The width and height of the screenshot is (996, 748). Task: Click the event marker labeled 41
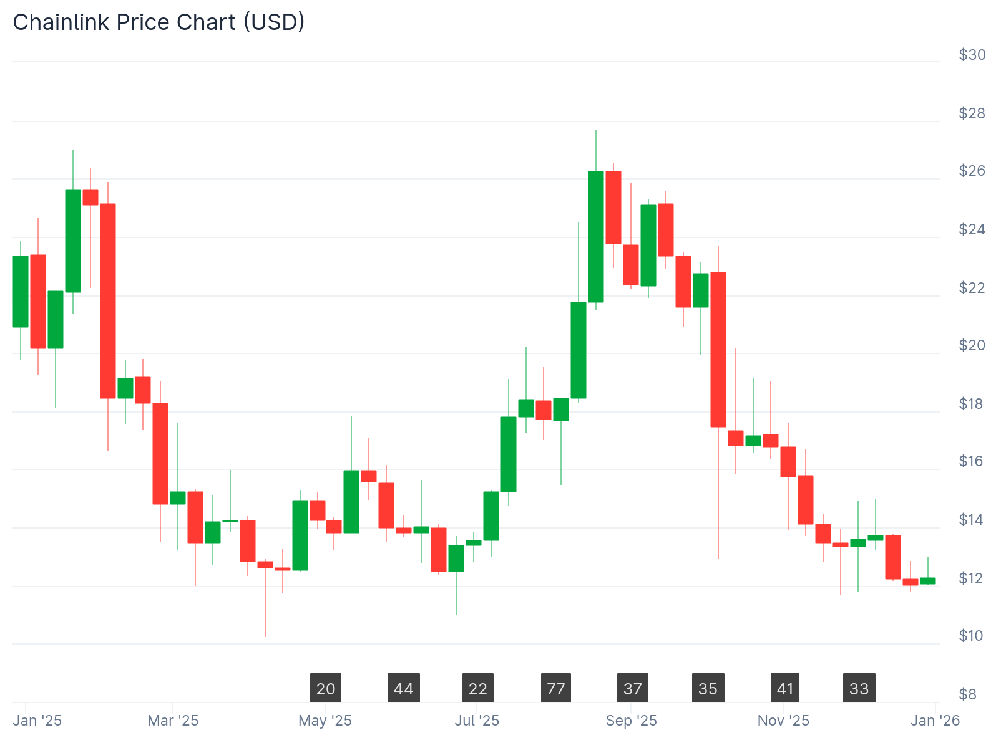785,688
